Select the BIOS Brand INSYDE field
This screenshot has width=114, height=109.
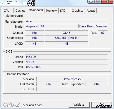point(66,57)
